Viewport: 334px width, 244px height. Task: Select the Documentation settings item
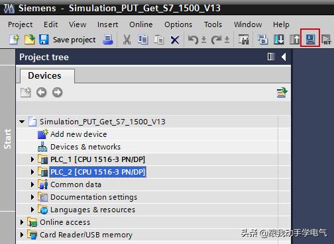(93, 197)
